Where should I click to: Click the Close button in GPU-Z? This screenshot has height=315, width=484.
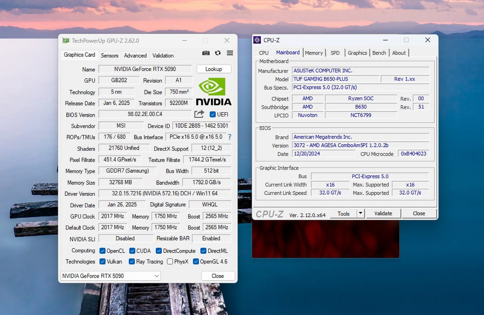pos(218,276)
